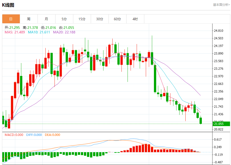Click the 22.970 price axis label
Screen dimensions: 231x165
[219, 76]
